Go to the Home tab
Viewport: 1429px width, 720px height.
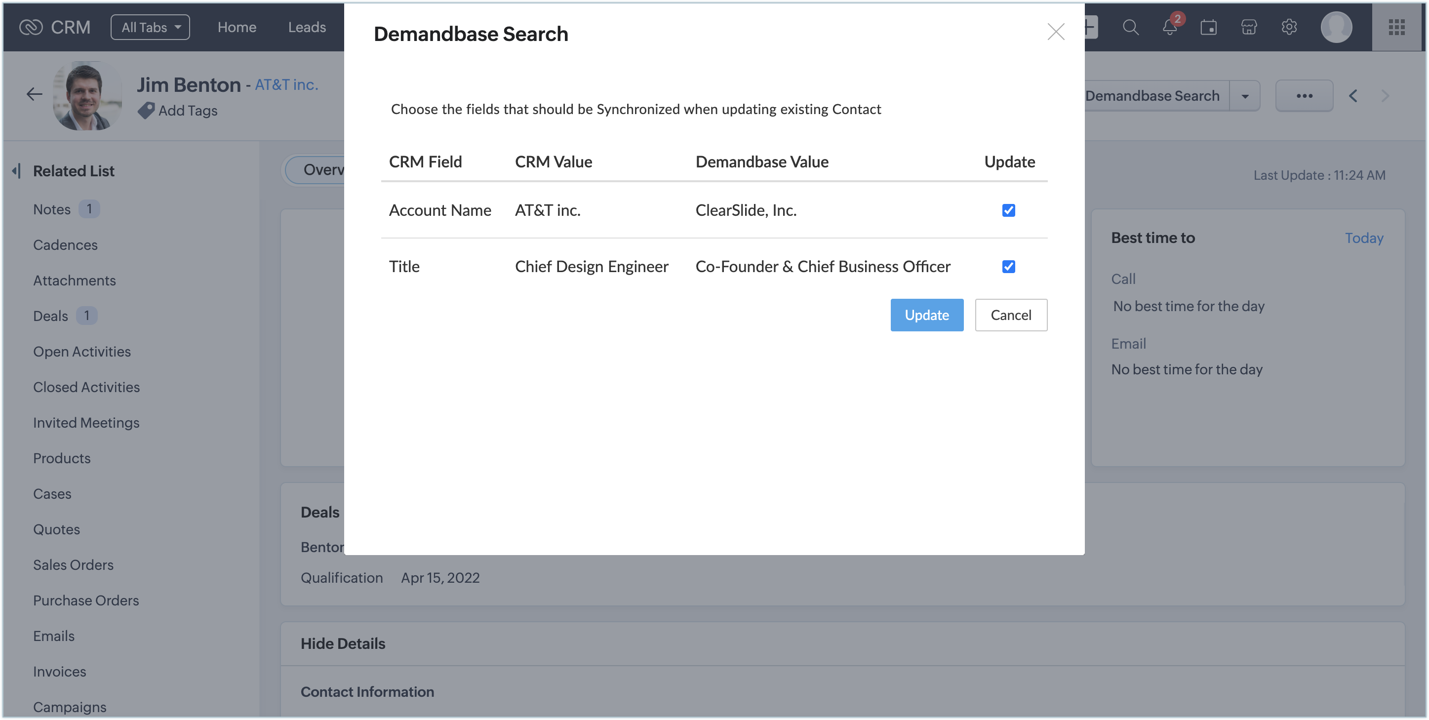(237, 27)
